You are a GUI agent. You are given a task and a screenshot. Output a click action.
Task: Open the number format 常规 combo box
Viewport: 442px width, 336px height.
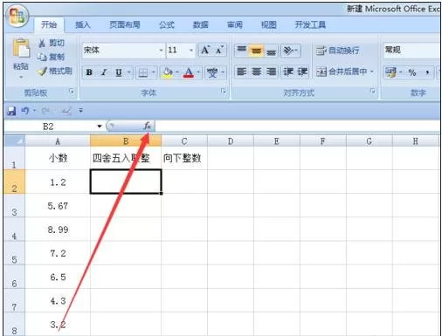point(411,50)
